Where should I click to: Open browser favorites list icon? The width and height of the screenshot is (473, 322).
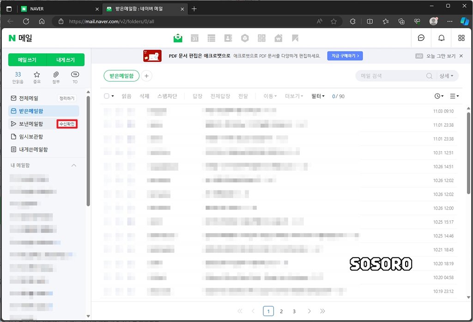coord(386,21)
